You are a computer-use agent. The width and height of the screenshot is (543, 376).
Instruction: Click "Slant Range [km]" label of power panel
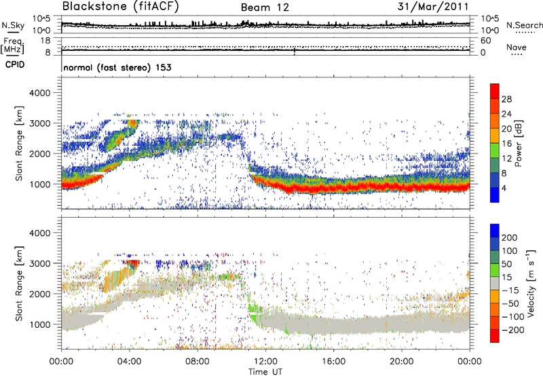point(19,143)
